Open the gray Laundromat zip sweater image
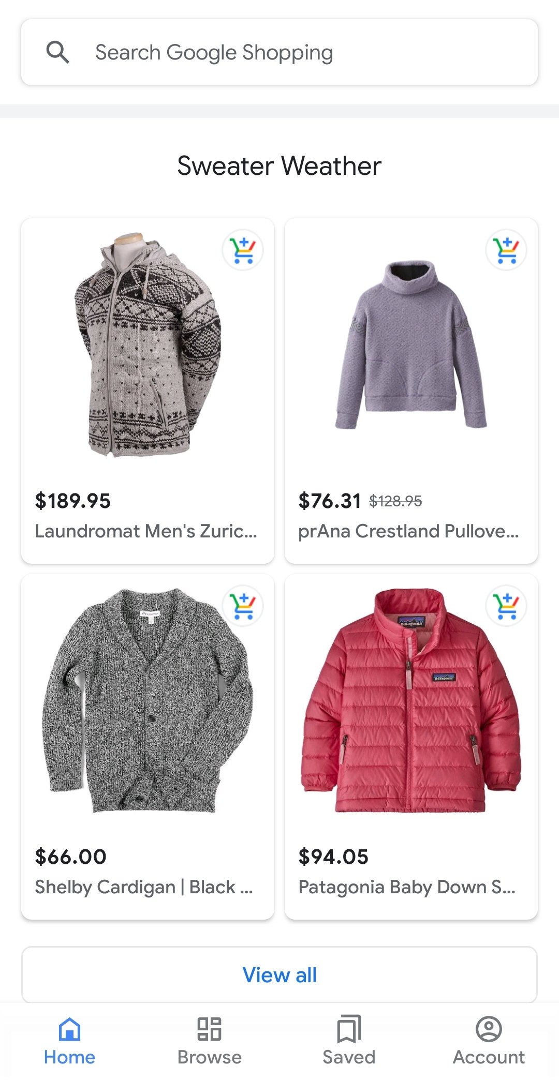This screenshot has width=559, height=1080. [148, 345]
